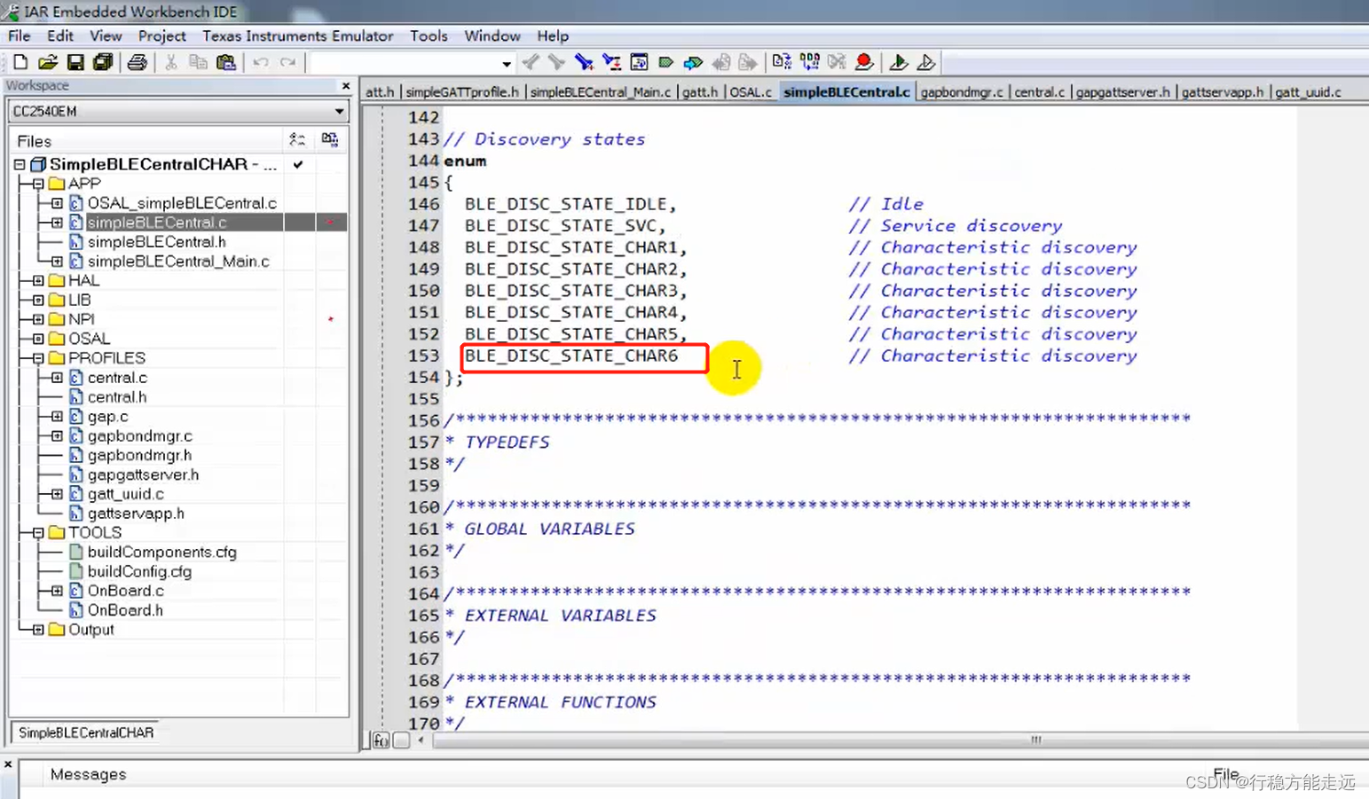Open the Edit menu

click(x=60, y=35)
